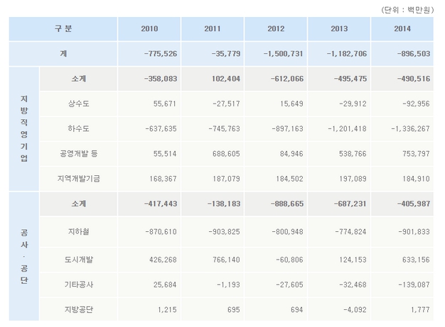
Task: Select the 상수도 row label
Action: 79,104
